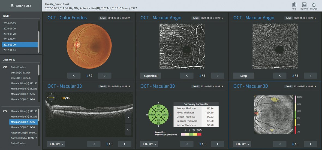Go to next Color Fundus image

[x=104, y=76]
